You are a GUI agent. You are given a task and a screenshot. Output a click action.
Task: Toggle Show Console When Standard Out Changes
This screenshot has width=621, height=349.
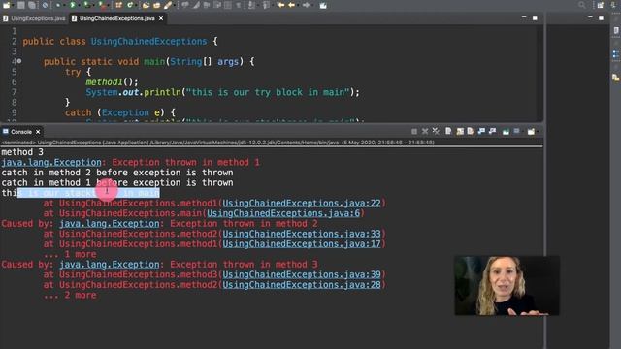click(x=481, y=132)
